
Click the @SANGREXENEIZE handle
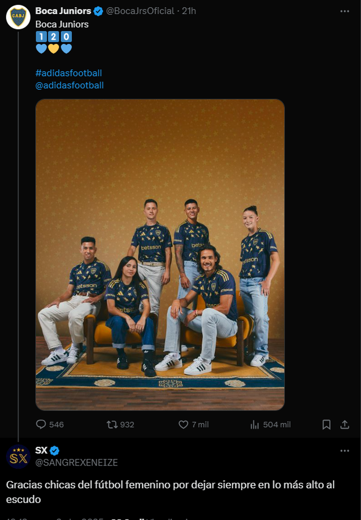(x=76, y=462)
